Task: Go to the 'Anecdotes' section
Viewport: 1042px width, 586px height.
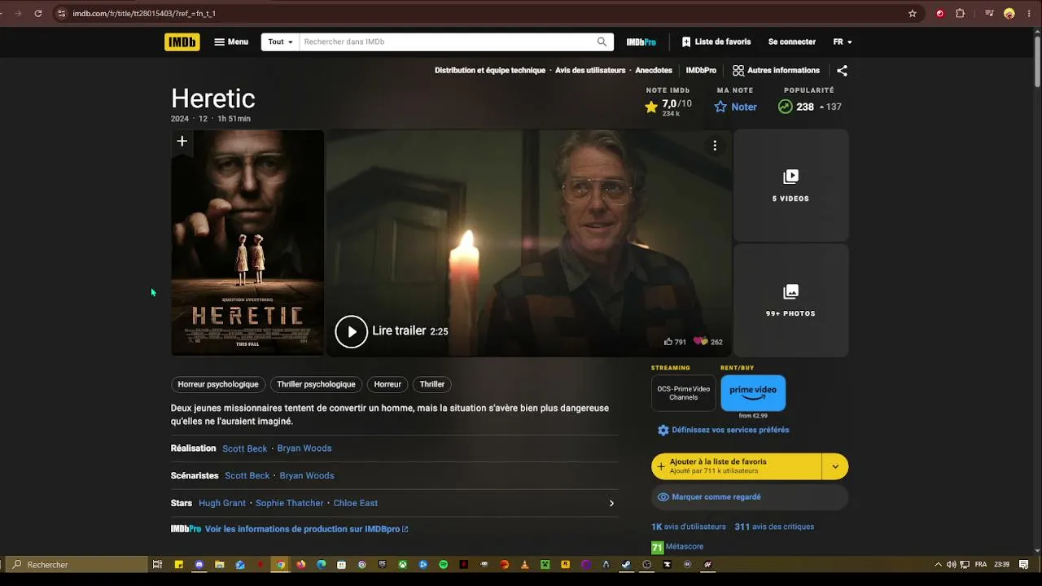Action: [654, 71]
